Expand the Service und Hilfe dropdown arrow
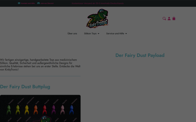 point(126,34)
